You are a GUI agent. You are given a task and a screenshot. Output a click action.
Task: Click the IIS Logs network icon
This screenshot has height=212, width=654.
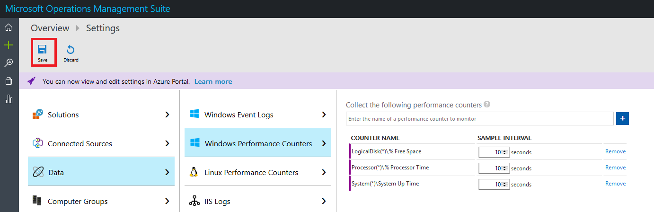coord(194,201)
